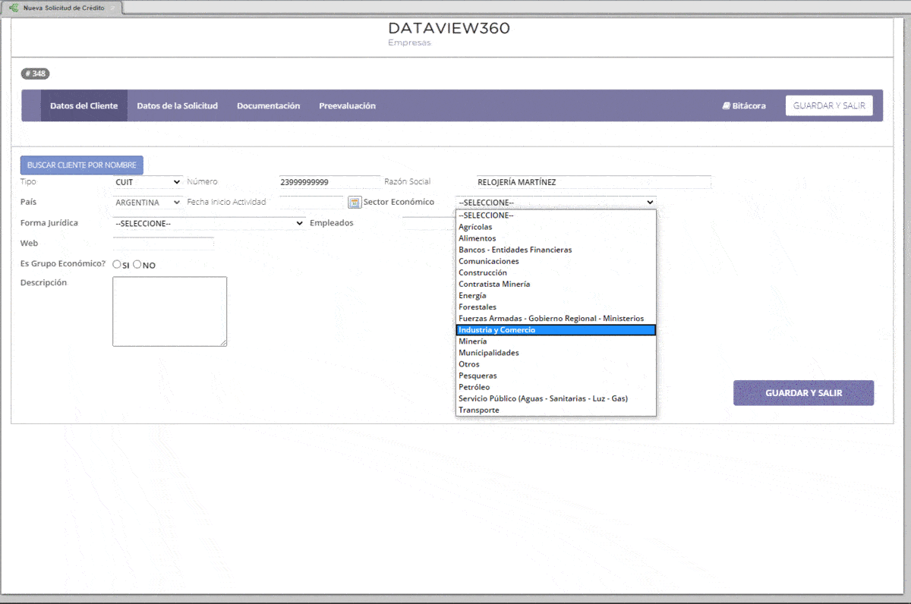911x604 pixels.
Task: Click the Nueva Solicitud de Crédito tab icon
Action: (x=14, y=7)
